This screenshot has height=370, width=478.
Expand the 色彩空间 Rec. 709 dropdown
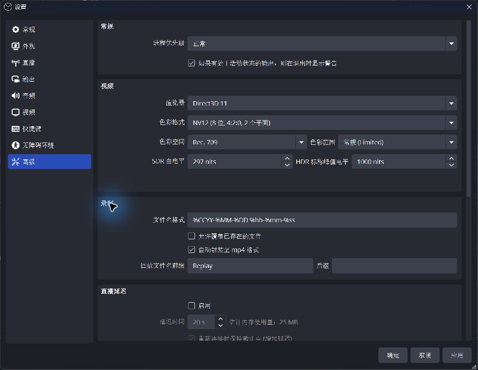pos(247,142)
